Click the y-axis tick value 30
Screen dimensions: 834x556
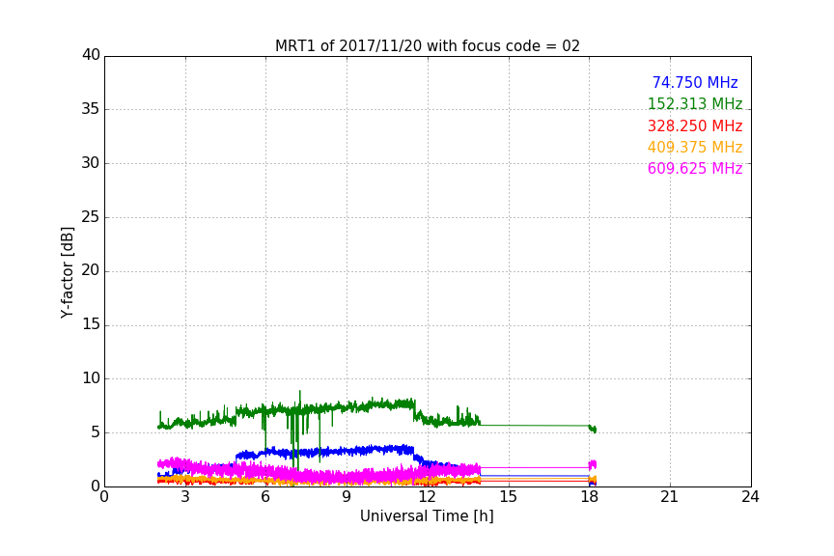[x=91, y=163]
